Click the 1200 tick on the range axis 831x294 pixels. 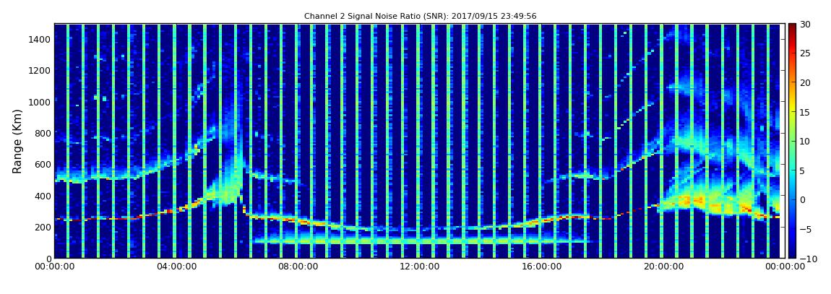pos(40,71)
